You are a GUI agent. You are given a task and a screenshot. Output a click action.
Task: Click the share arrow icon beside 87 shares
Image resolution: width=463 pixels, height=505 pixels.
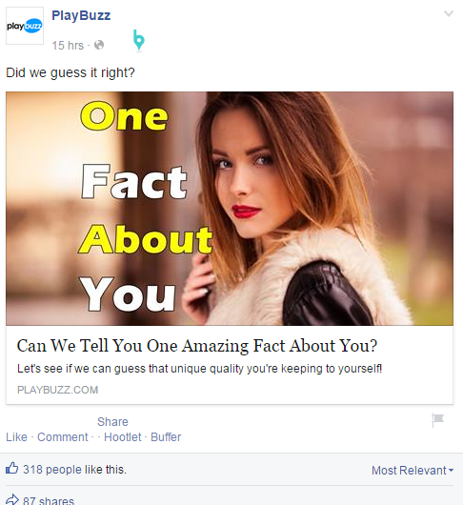click(12, 499)
